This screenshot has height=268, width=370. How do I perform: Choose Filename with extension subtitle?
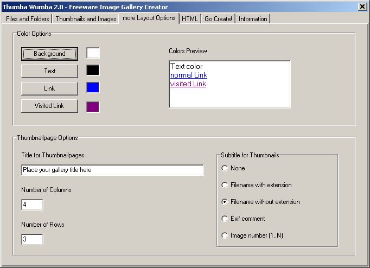click(225, 185)
